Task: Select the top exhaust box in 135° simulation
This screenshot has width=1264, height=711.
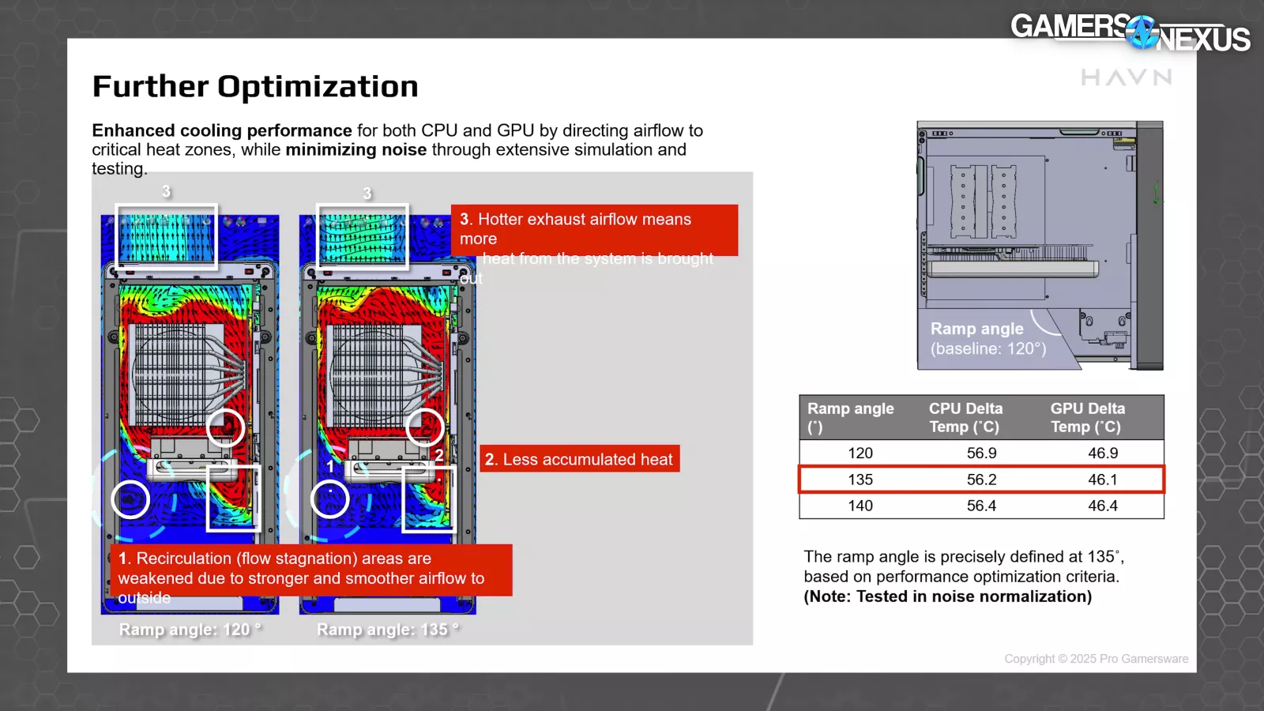Action: tap(363, 237)
